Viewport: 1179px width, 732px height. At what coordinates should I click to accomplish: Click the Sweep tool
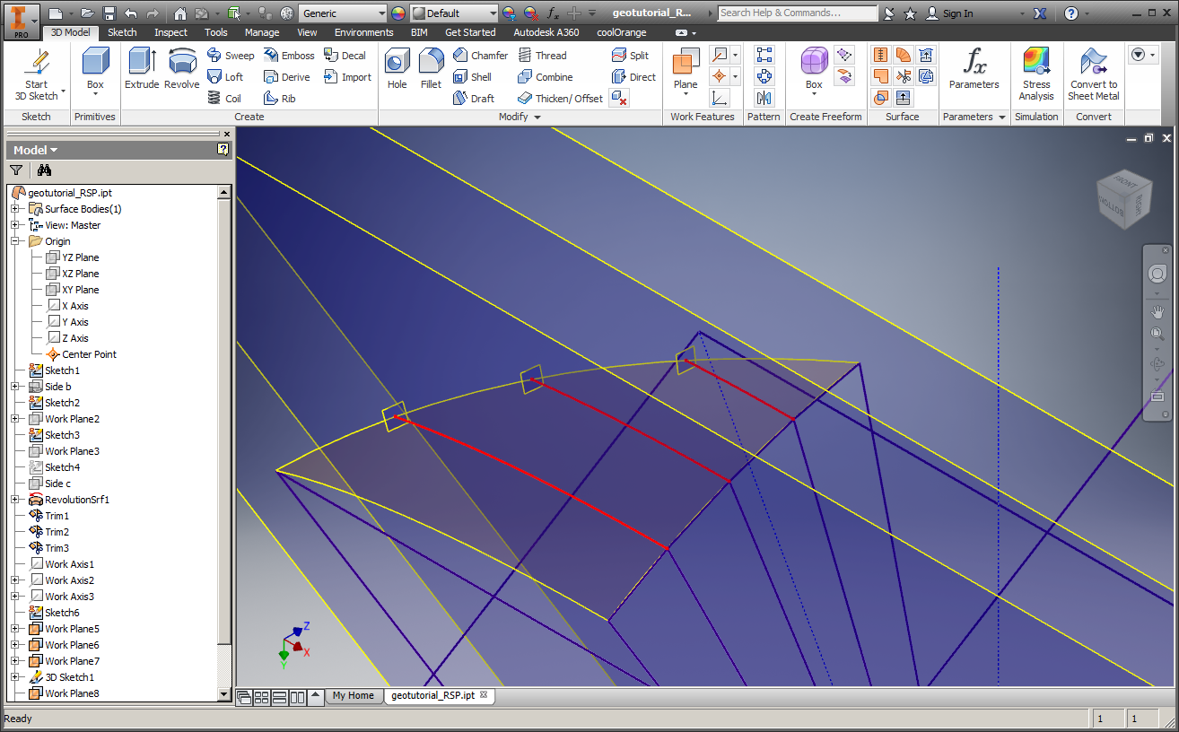click(x=231, y=56)
